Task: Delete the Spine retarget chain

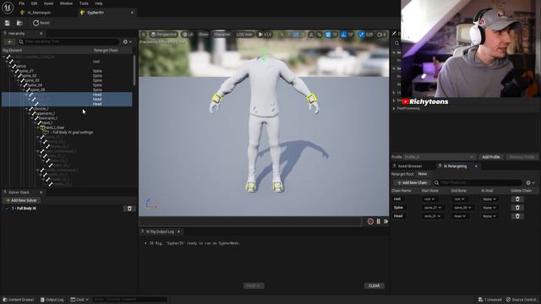Action: 517,208
